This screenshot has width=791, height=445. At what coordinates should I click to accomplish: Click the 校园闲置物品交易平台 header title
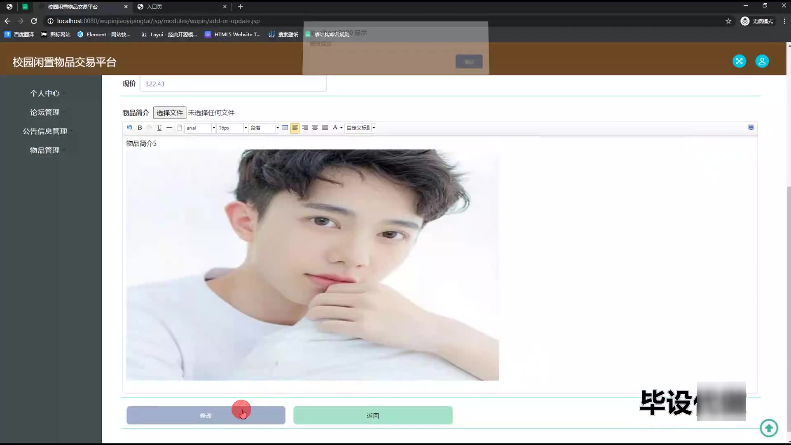pos(64,62)
